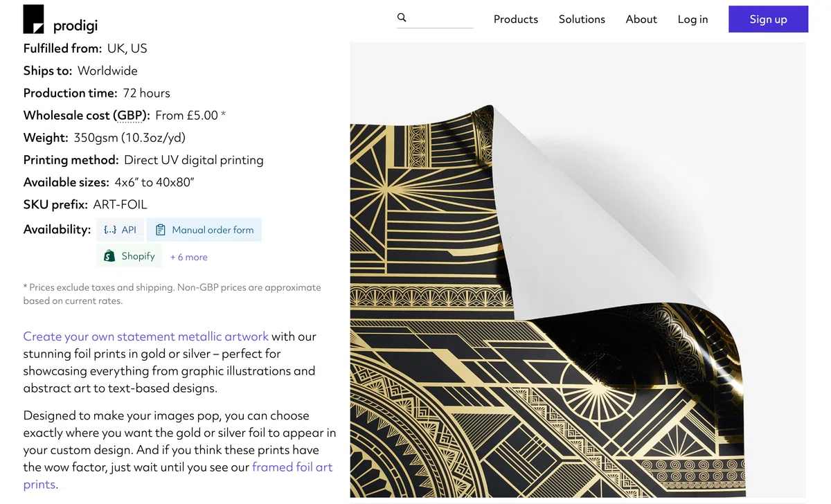Click the clipboard icon for manual orders
Image resolution: width=831 pixels, height=504 pixels.
(x=161, y=230)
